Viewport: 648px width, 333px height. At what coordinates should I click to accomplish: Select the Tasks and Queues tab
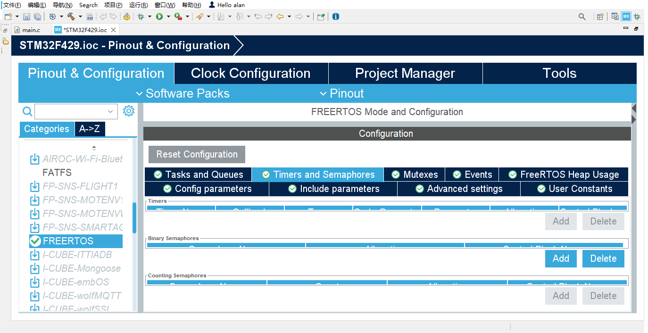(198, 175)
